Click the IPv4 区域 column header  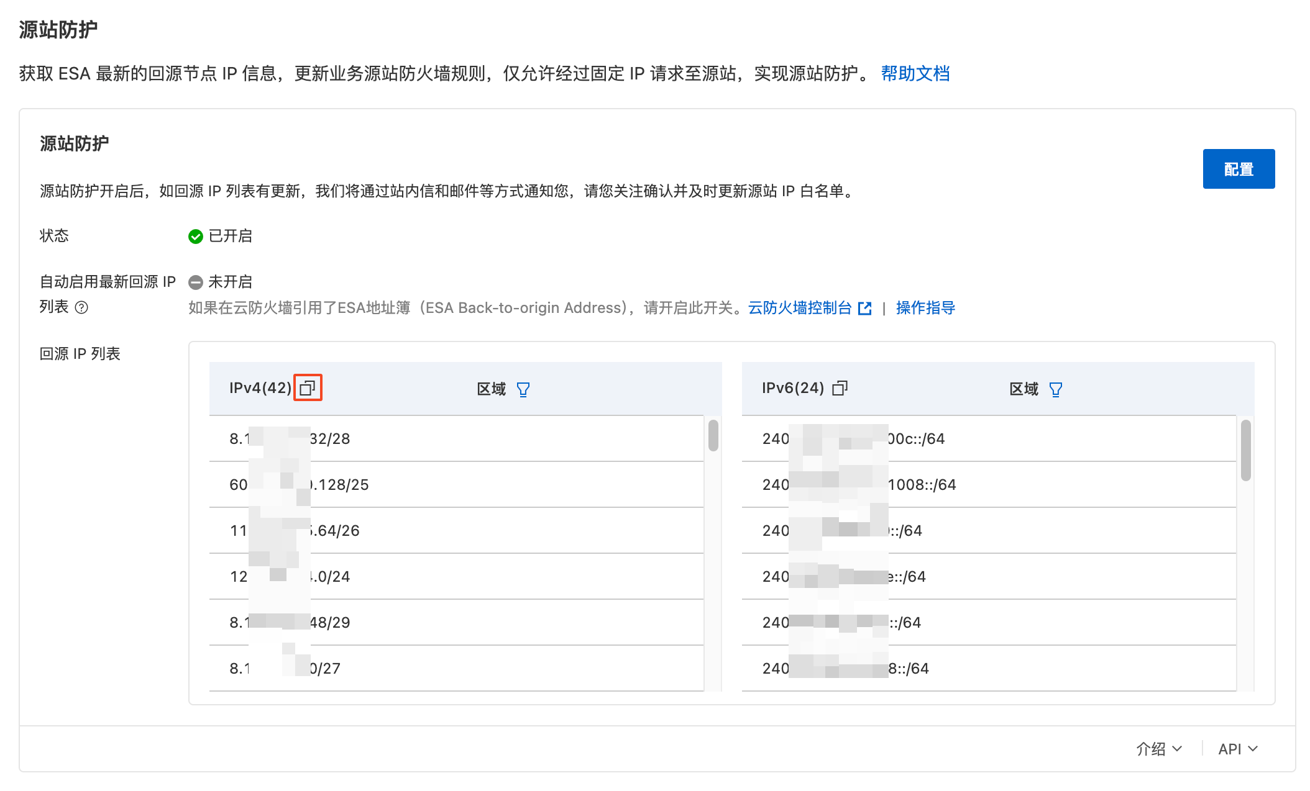pyautogui.click(x=491, y=389)
